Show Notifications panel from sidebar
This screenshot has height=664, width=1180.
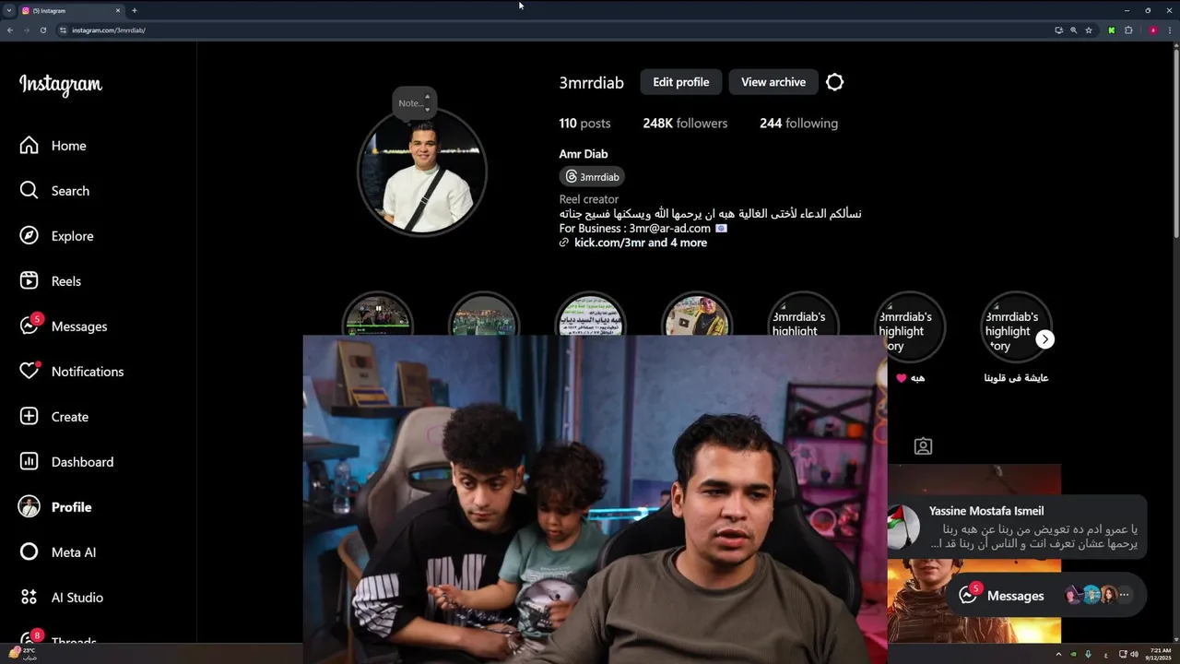[x=72, y=372]
